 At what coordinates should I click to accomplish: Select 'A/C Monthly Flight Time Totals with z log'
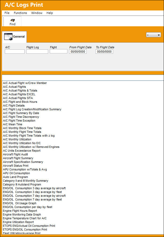pyautogui.click(x=29, y=136)
